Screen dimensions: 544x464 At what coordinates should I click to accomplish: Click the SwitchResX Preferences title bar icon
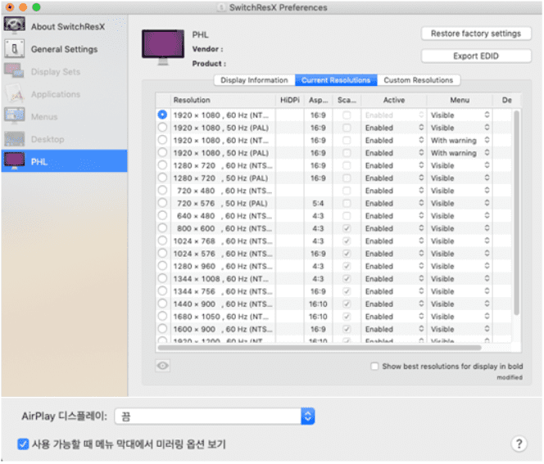220,7
